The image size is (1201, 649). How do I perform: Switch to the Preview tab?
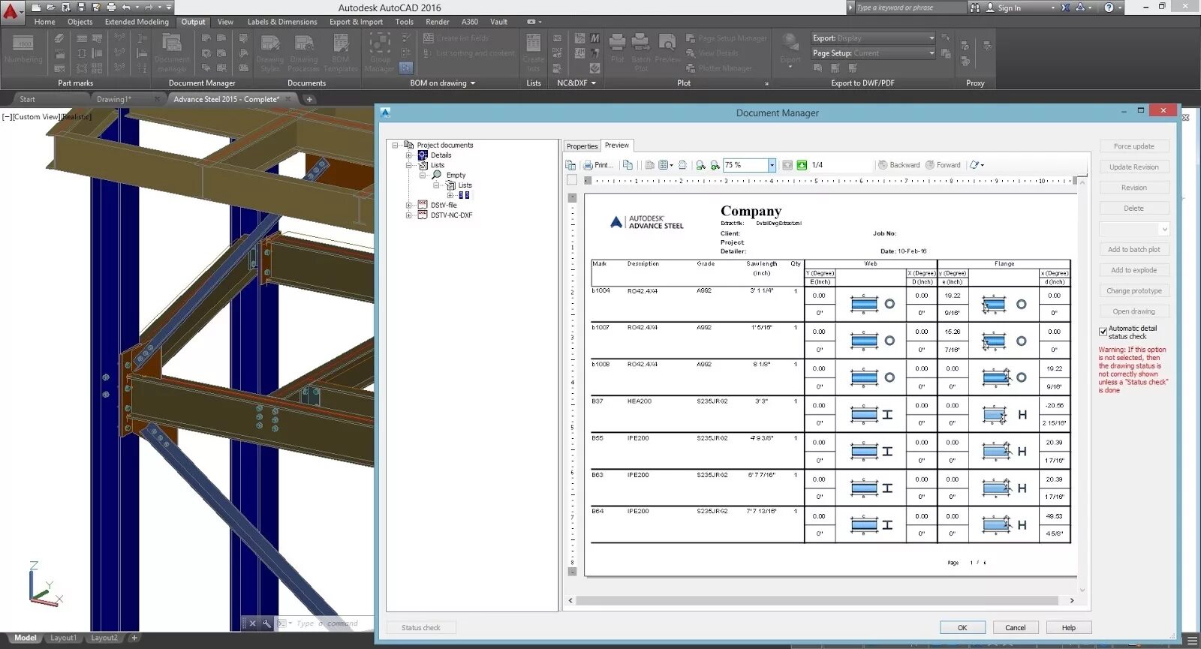617,146
